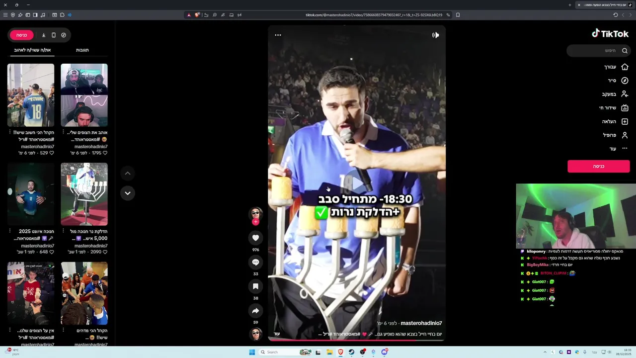Open the menorah lighting video thumbnail
Screen dimensions: 636x358
click(84, 194)
